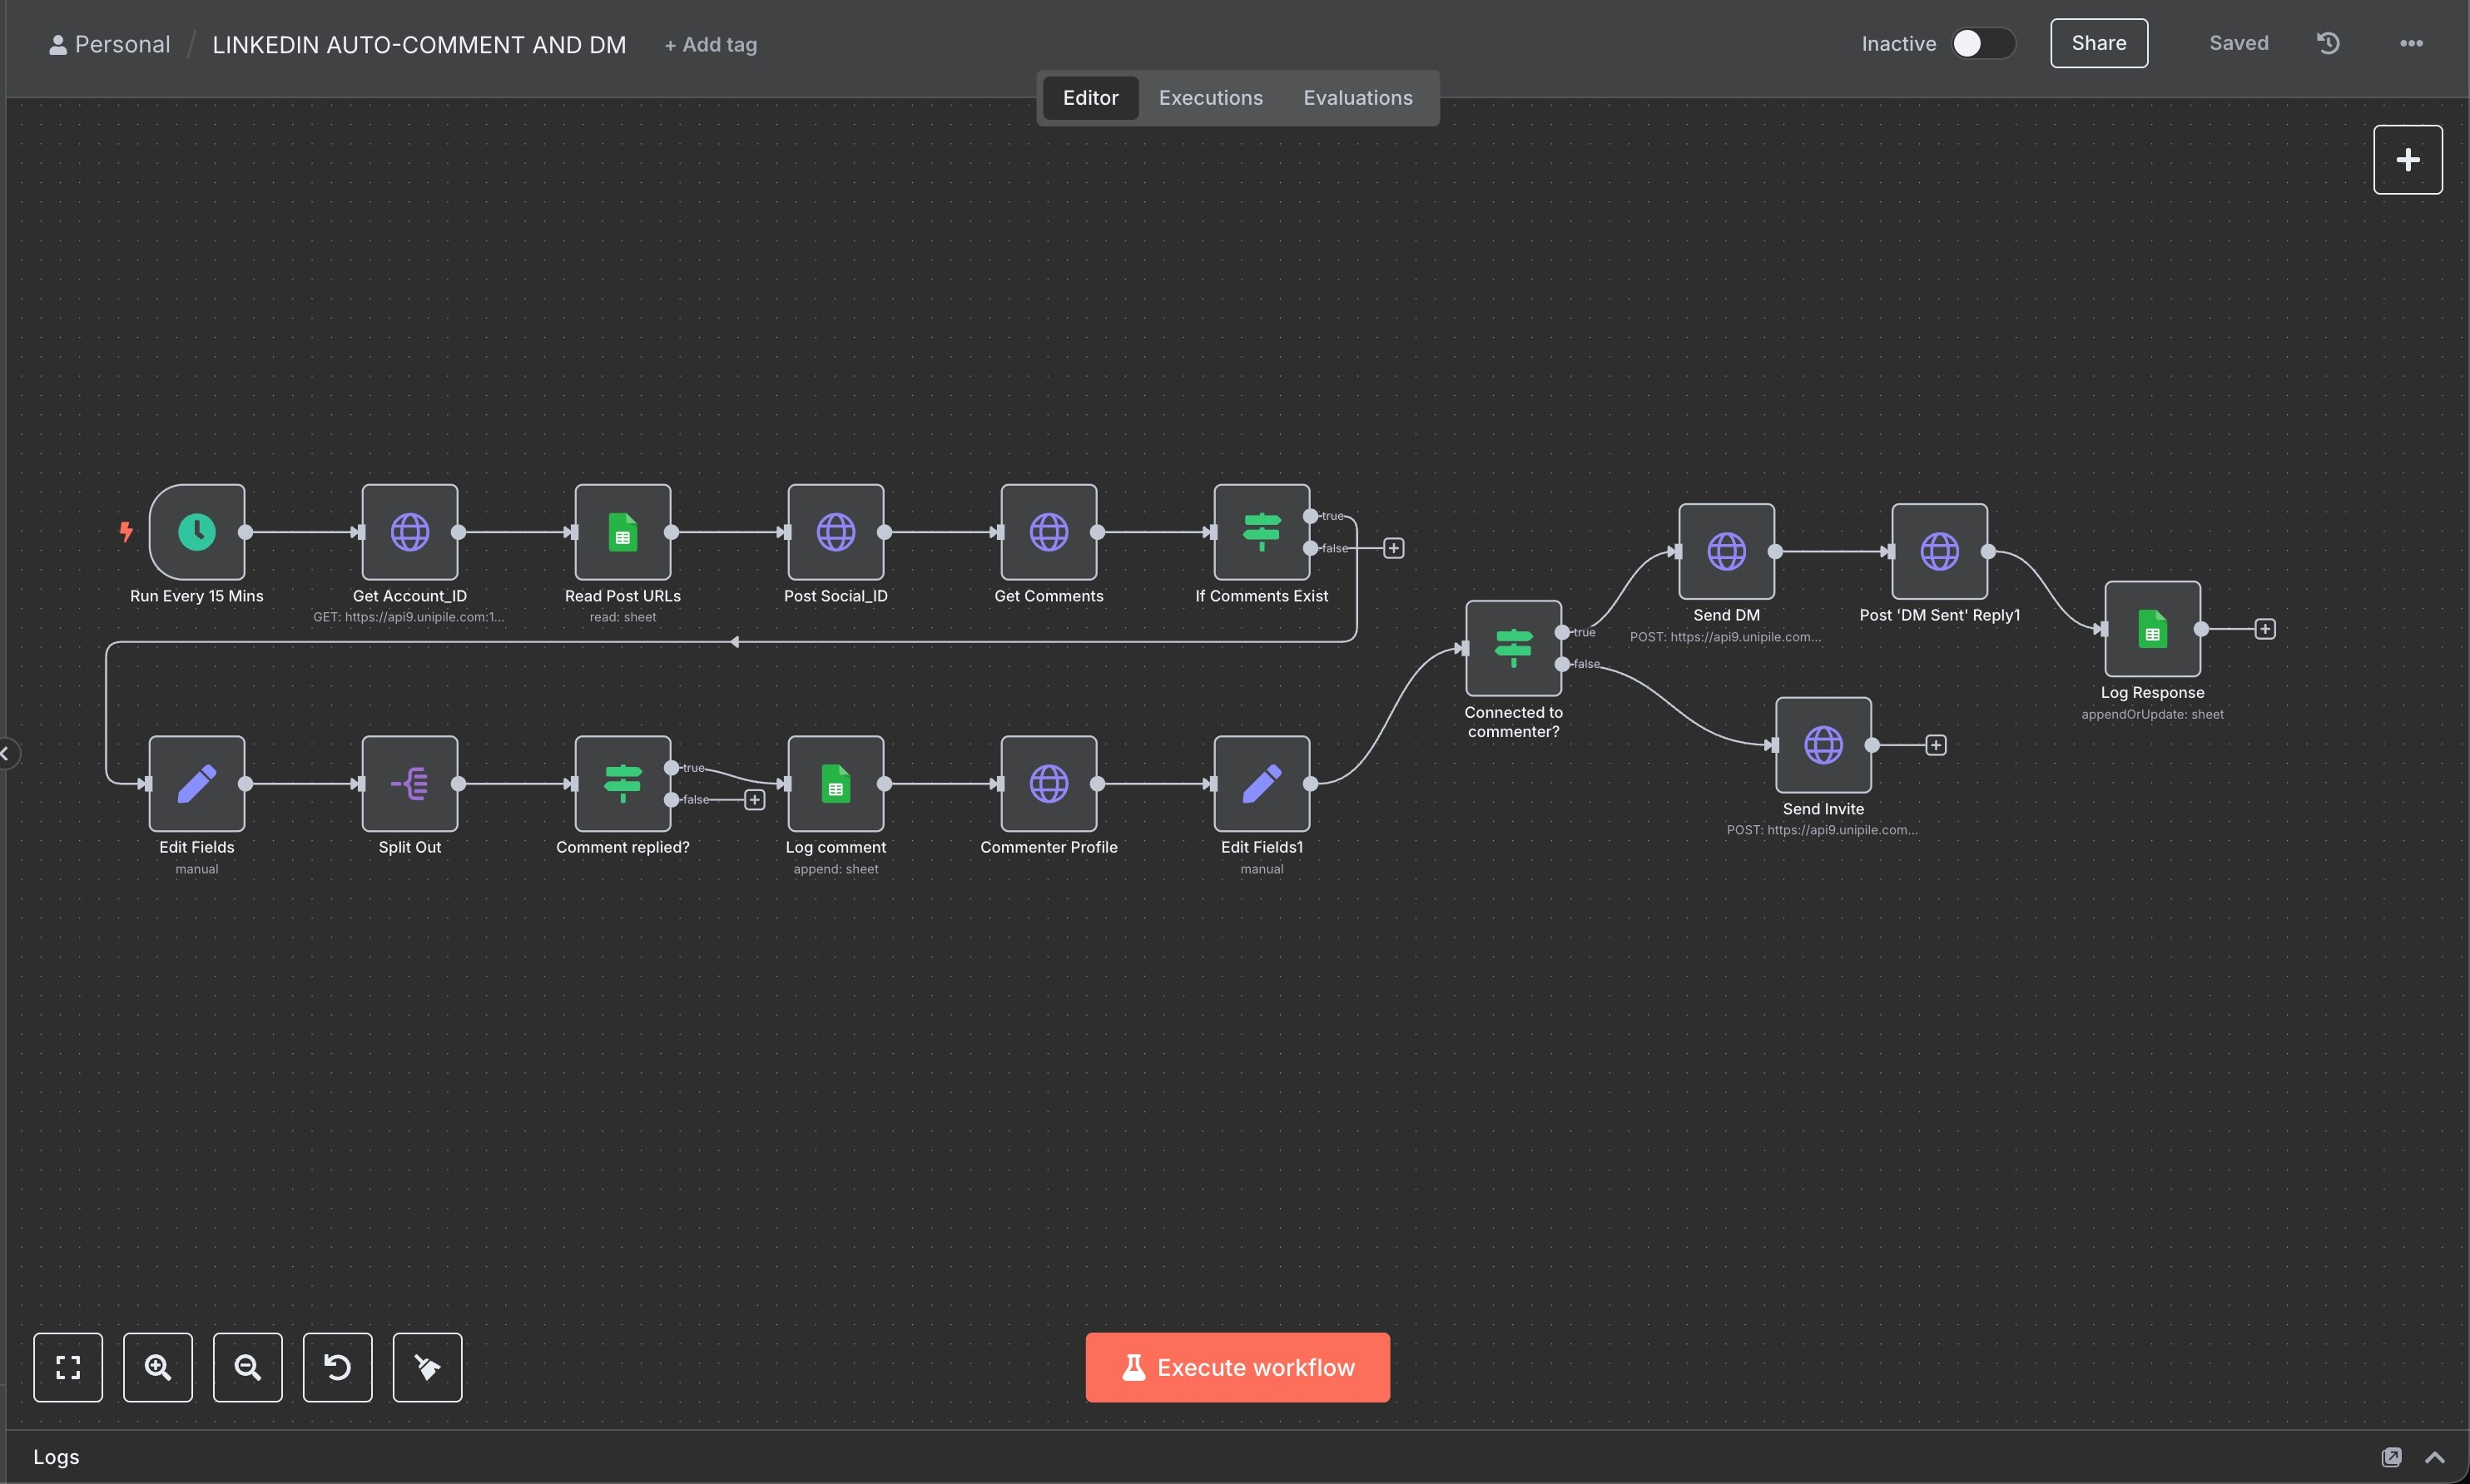Open the Connected to commenter? If node
Viewport: 2470px width, 1484px height.
[x=1513, y=648]
